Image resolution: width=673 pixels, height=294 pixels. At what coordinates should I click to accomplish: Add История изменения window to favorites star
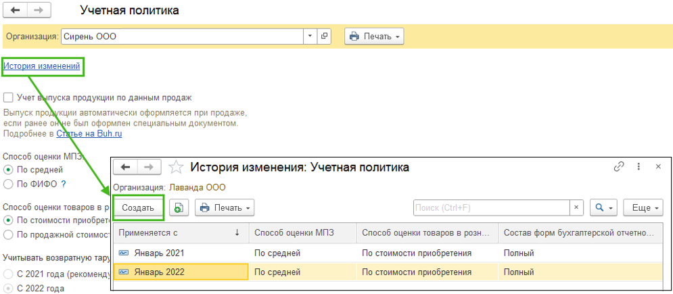pyautogui.click(x=176, y=167)
